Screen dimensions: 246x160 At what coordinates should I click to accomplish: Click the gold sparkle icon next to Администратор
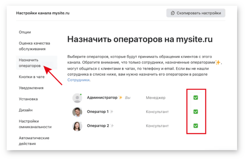pyautogui.click(x=121, y=97)
